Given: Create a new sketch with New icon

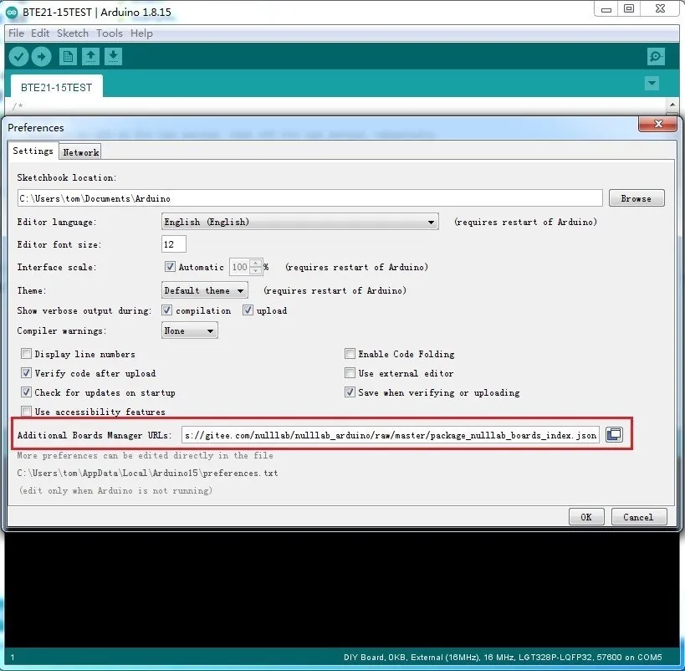Looking at the screenshot, I should pos(68,57).
